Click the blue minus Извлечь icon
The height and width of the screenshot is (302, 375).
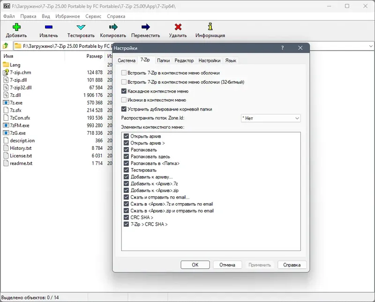click(49, 27)
